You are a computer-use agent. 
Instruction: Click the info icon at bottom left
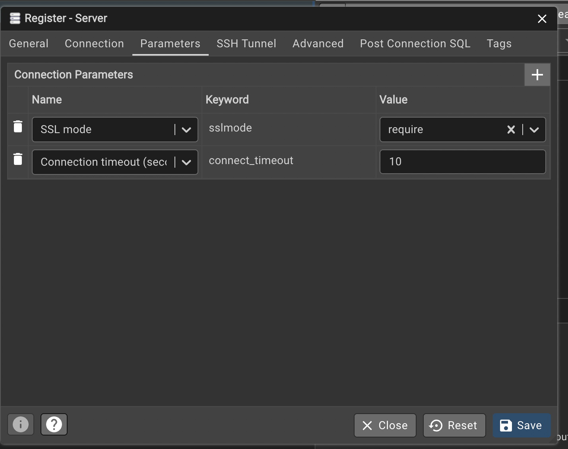click(x=20, y=424)
